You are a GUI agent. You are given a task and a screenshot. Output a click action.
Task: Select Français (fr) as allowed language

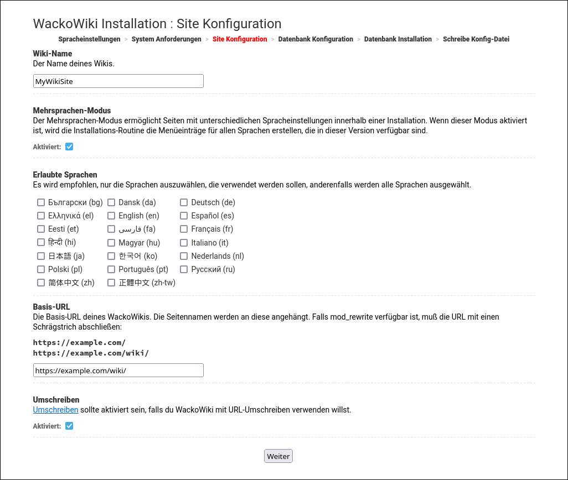[x=184, y=229]
